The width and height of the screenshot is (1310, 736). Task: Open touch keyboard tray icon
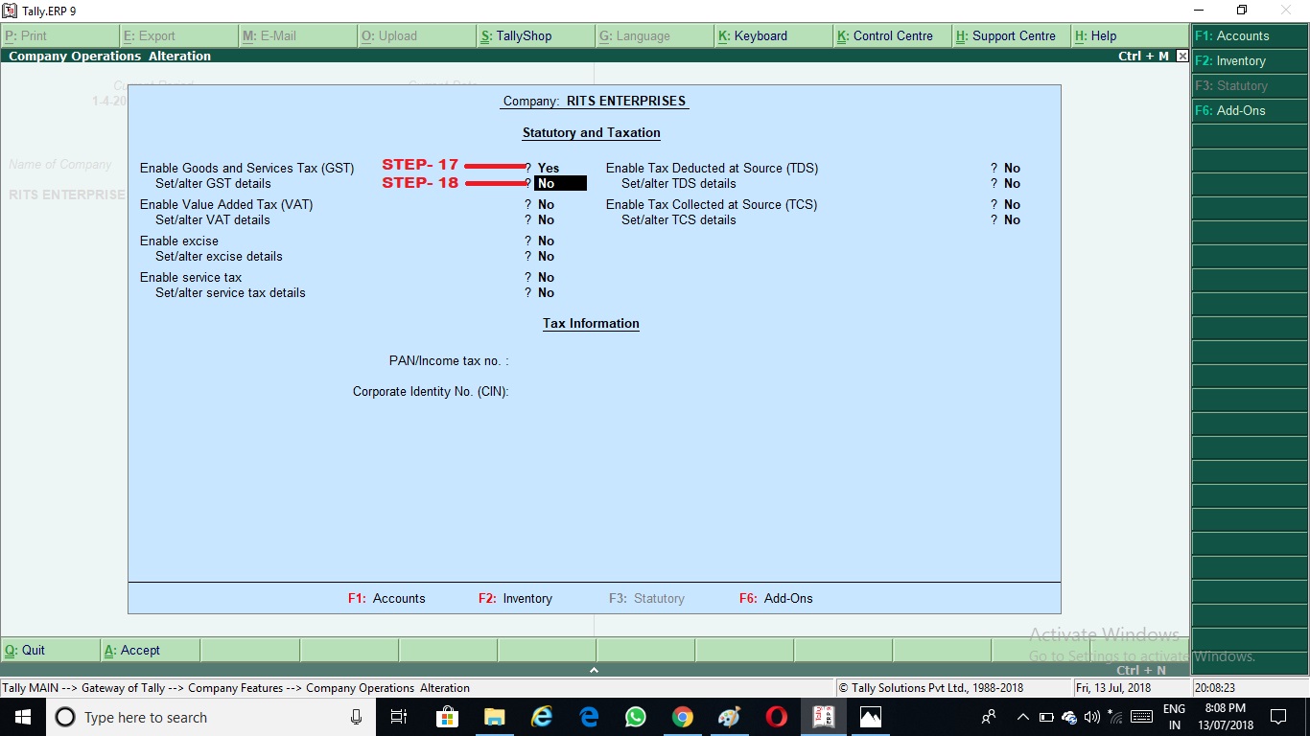pos(1141,717)
